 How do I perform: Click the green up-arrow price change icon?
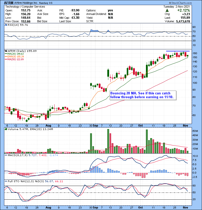pos(167,10)
